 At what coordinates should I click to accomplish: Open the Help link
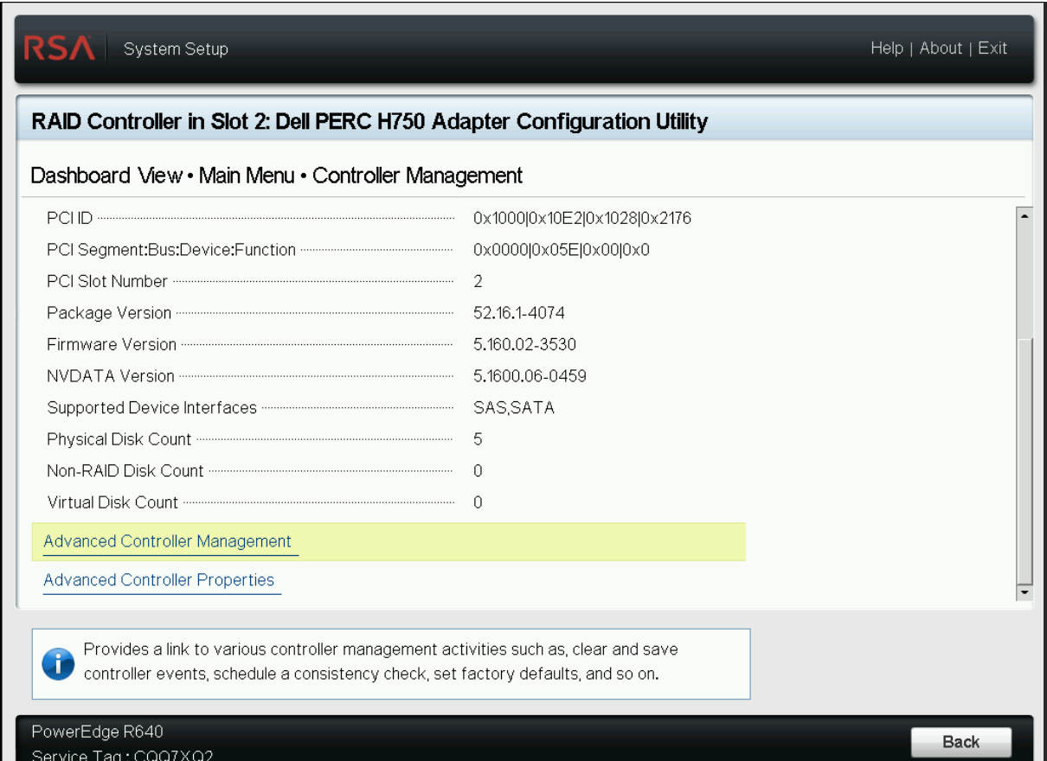tap(887, 48)
